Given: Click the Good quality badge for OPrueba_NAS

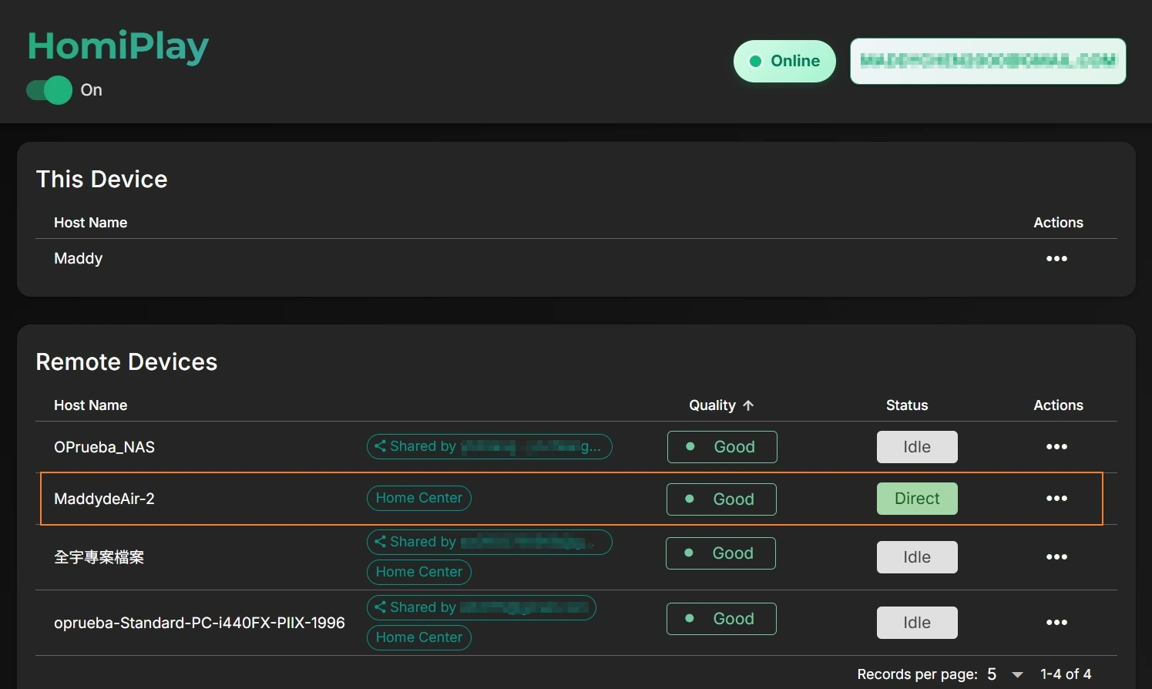Looking at the screenshot, I should (722, 447).
